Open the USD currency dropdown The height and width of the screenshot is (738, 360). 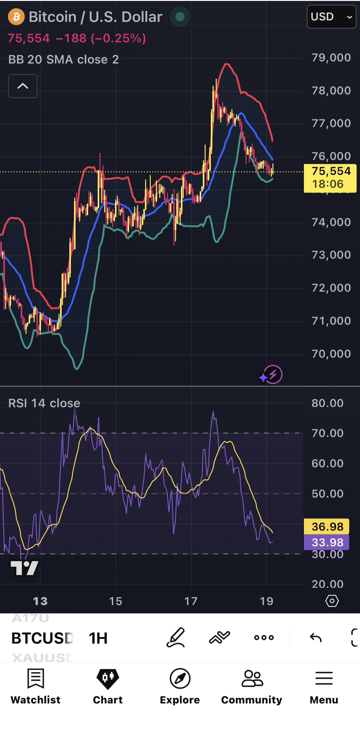point(331,17)
